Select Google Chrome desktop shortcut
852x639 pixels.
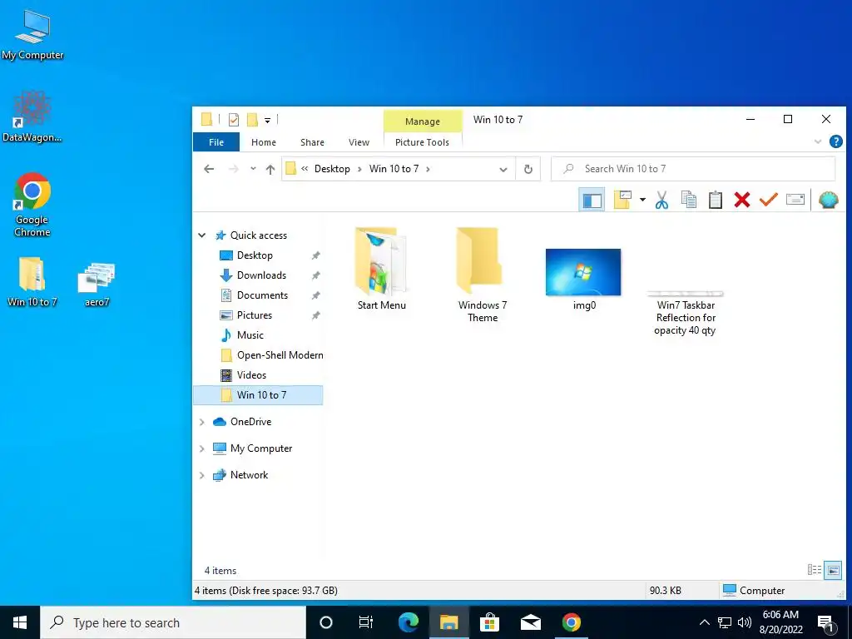(x=32, y=205)
